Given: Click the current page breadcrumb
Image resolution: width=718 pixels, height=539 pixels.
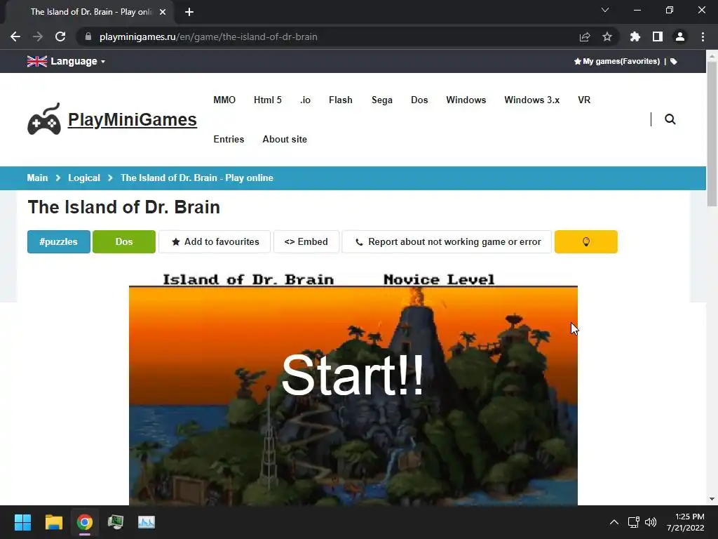Looking at the screenshot, I should (x=197, y=178).
